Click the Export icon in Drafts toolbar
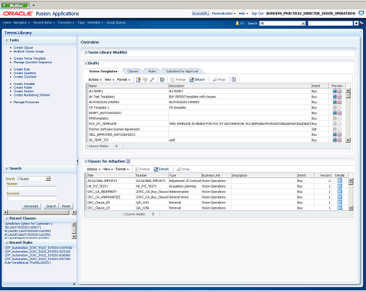Image resolution: width=366 pixels, height=292 pixels. point(162,80)
